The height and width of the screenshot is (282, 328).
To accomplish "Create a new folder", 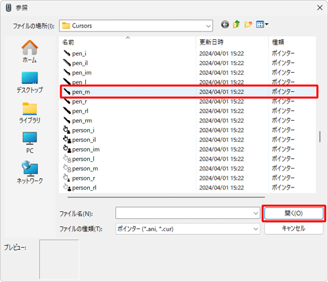I will [x=248, y=24].
